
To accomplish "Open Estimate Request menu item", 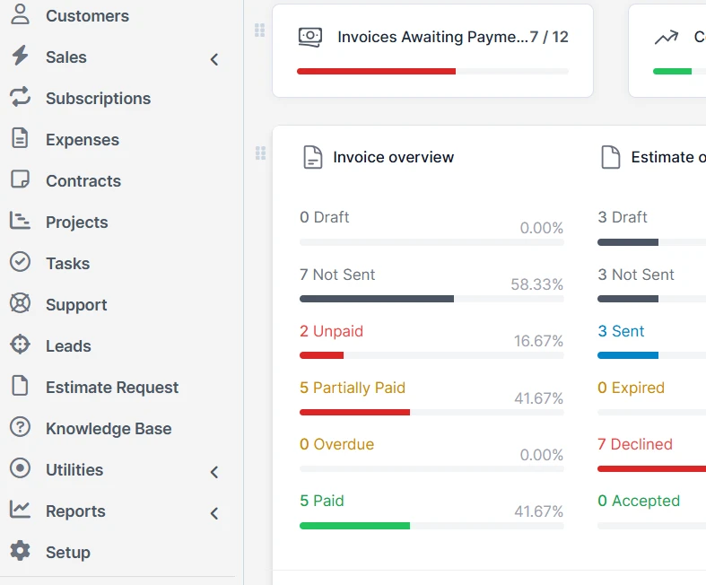I will (x=112, y=388).
